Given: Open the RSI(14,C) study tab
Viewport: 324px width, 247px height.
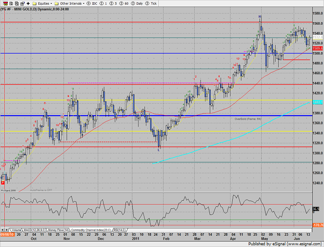Looking at the screenshot, I should (x=119, y=230).
